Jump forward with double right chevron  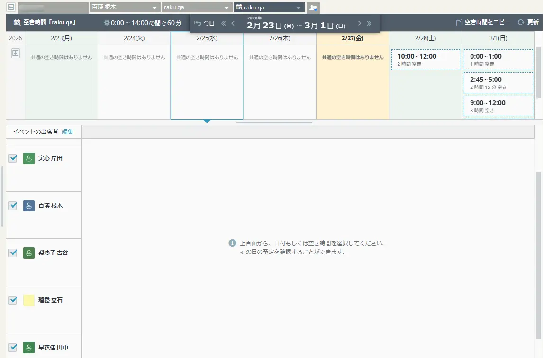(369, 23)
